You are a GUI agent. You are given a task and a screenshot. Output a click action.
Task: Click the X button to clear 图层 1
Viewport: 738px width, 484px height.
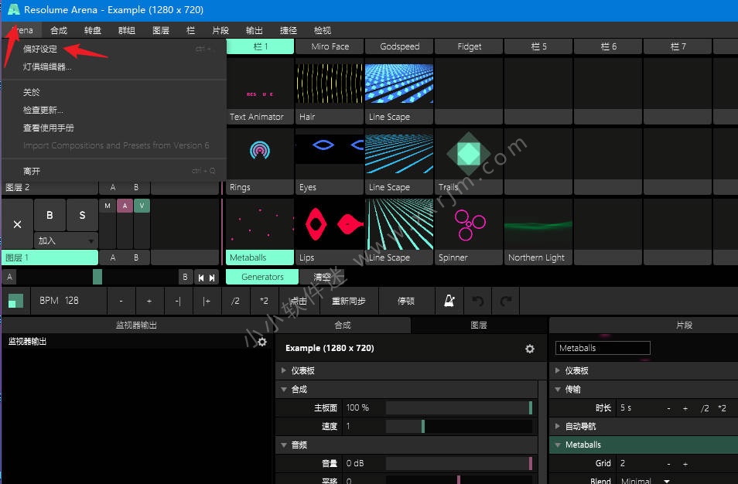[x=18, y=224]
